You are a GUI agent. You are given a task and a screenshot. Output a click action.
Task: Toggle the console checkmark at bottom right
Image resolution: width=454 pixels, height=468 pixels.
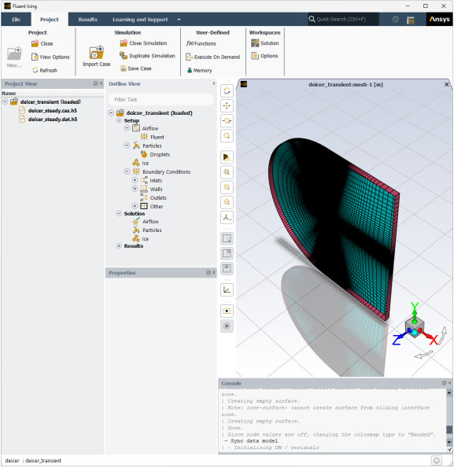[x=449, y=449]
